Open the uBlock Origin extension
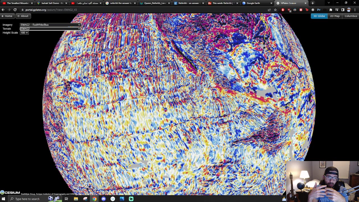The width and height of the screenshot is (359, 202). tap(289, 10)
